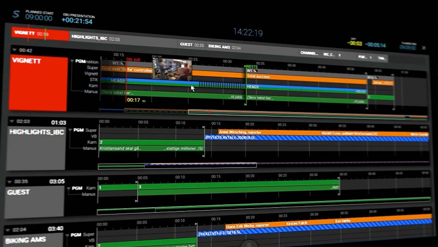Click the video preview thumbnail on the VIGNETT timeline
This screenshot has height=247, width=438.
pyautogui.click(x=172, y=70)
